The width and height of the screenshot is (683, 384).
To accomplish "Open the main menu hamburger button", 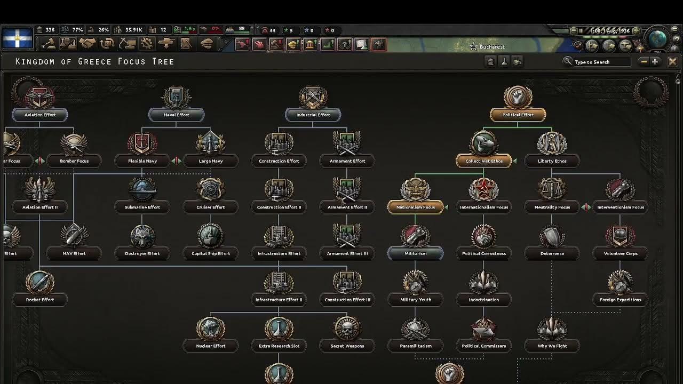I will [x=674, y=29].
